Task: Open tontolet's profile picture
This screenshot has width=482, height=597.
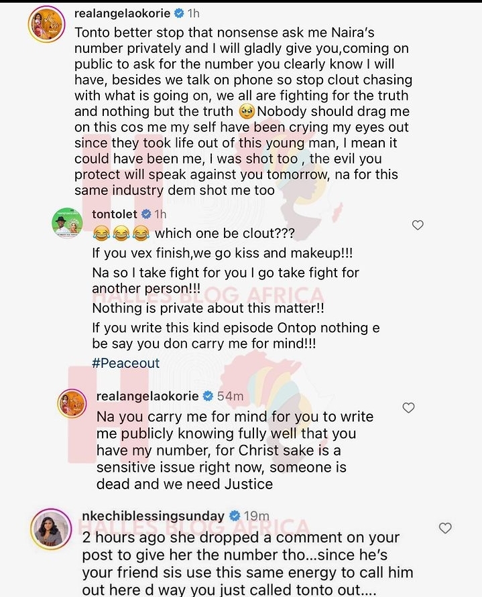Action: 67,223
